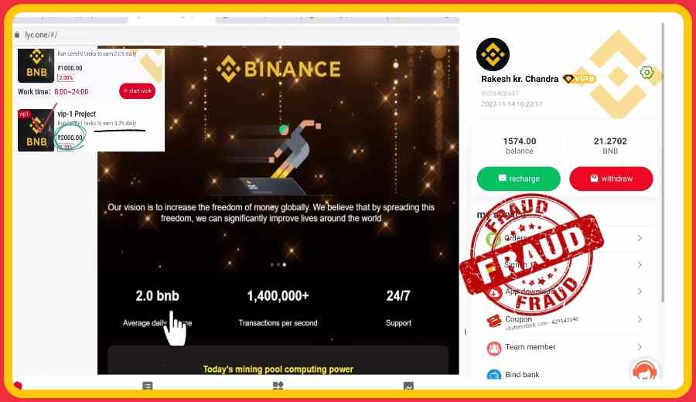Click the Coupon ticket icon
The image size is (696, 402).
[x=493, y=320]
